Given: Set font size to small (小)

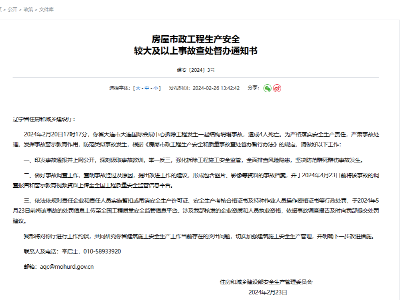Looking at the screenshot, I should coord(156,88).
